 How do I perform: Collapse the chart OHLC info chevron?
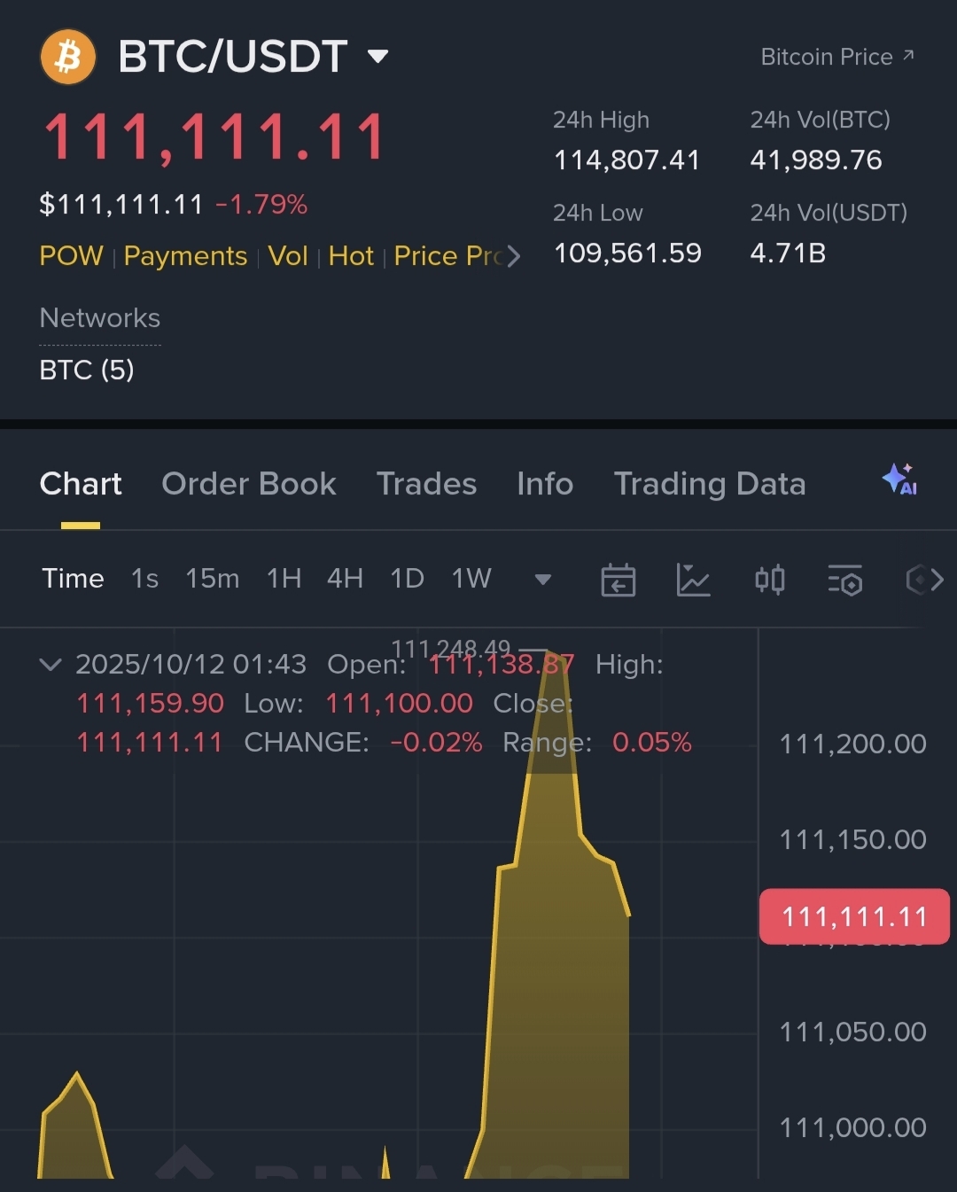tap(51, 664)
